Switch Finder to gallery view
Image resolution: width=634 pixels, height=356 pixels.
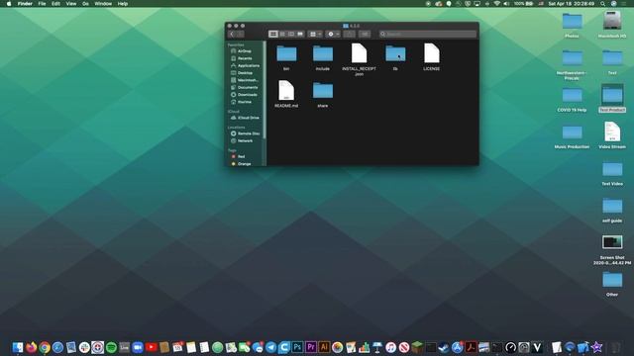tap(300, 35)
